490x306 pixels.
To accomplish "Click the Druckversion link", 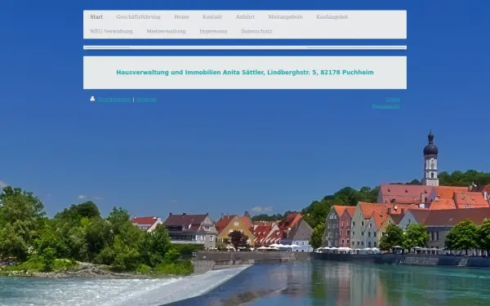I will tap(114, 100).
